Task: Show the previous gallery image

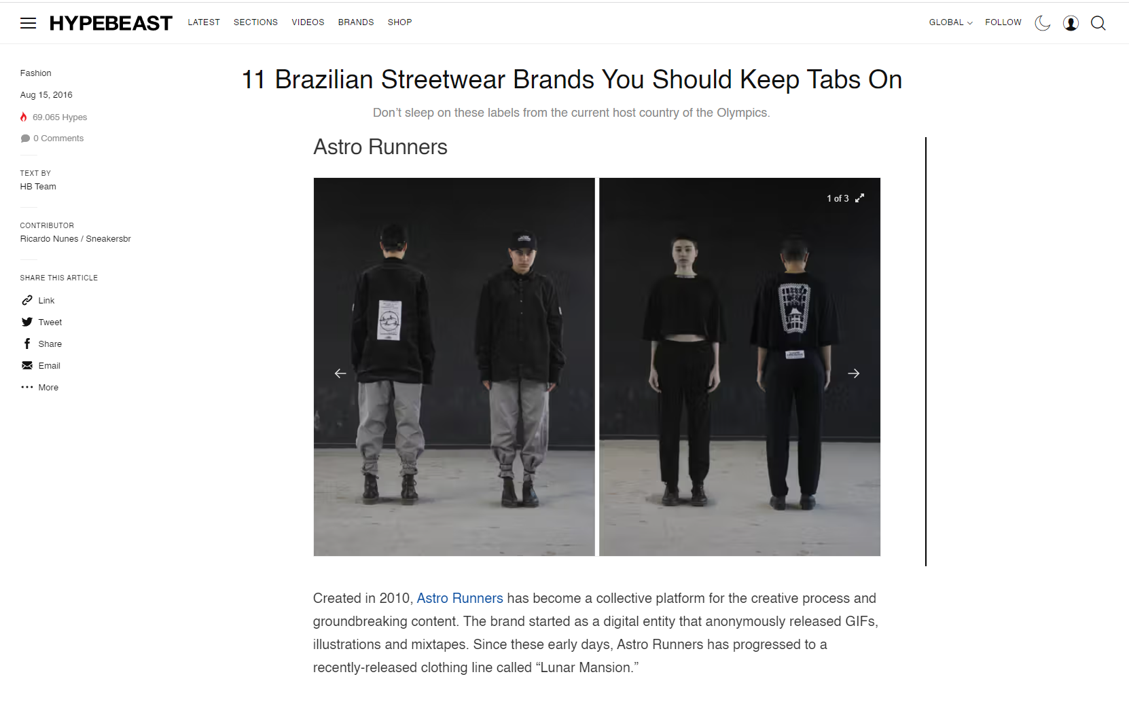Action: tap(340, 373)
